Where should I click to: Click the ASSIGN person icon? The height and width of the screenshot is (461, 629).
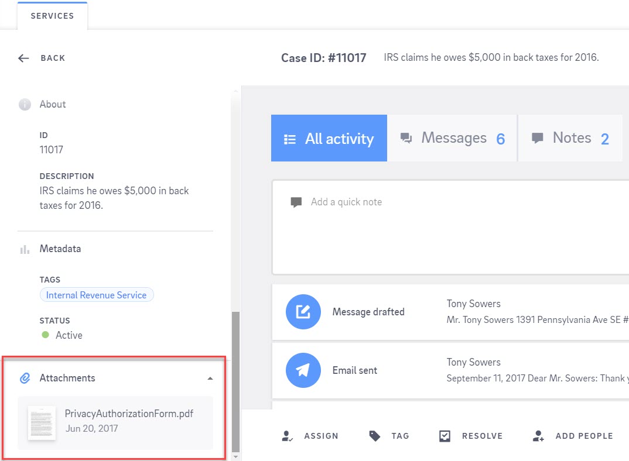coord(287,436)
